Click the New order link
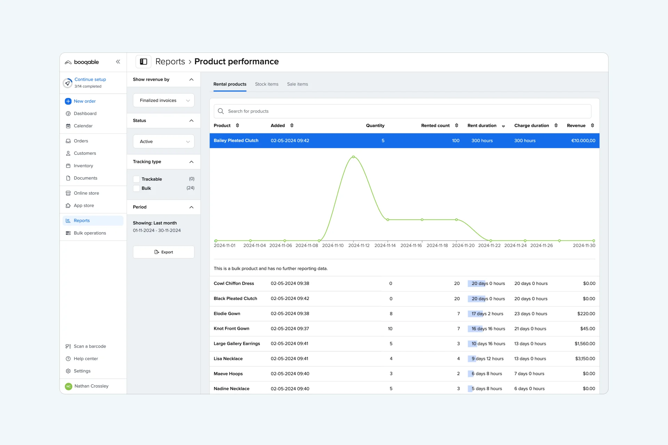This screenshot has width=668, height=445. click(x=85, y=101)
